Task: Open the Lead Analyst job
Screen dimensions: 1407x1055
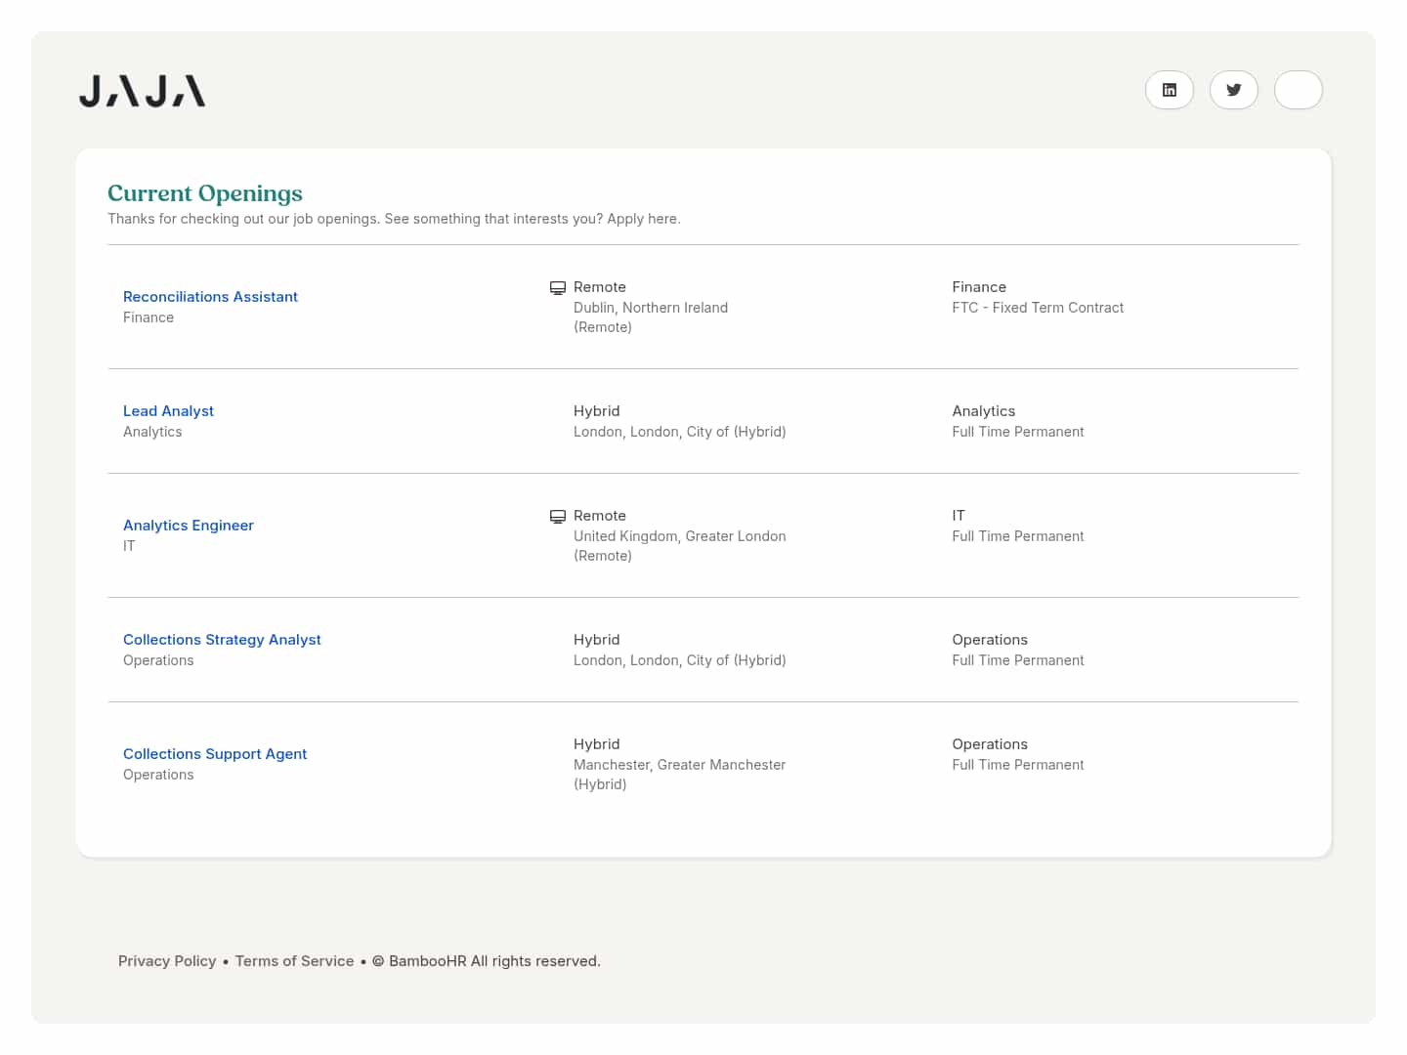Action: pos(168,411)
